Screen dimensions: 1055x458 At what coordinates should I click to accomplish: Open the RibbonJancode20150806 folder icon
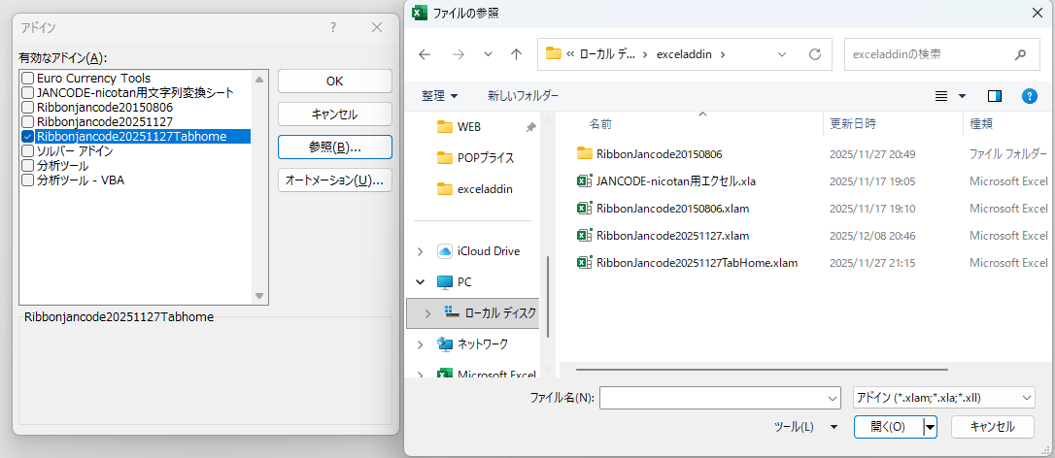pos(584,153)
